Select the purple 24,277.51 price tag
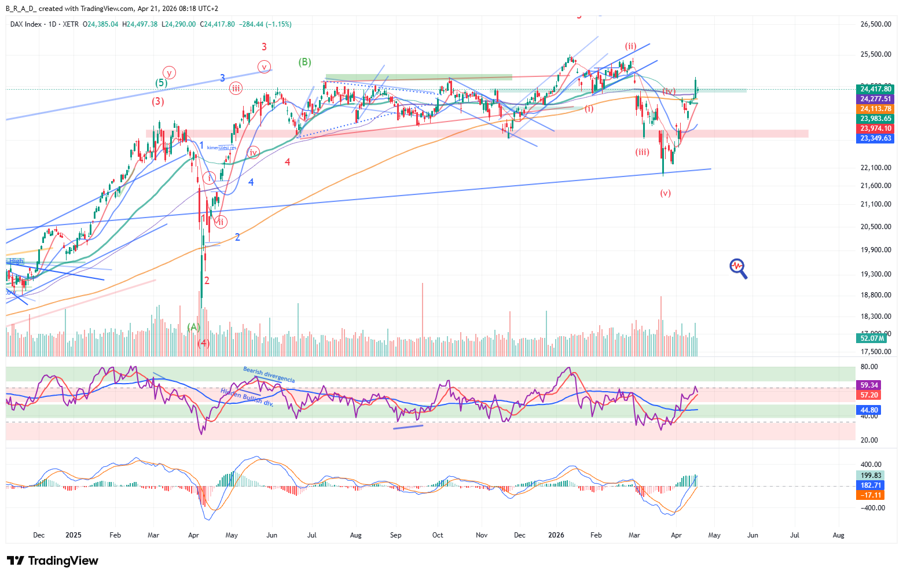 tap(876, 99)
